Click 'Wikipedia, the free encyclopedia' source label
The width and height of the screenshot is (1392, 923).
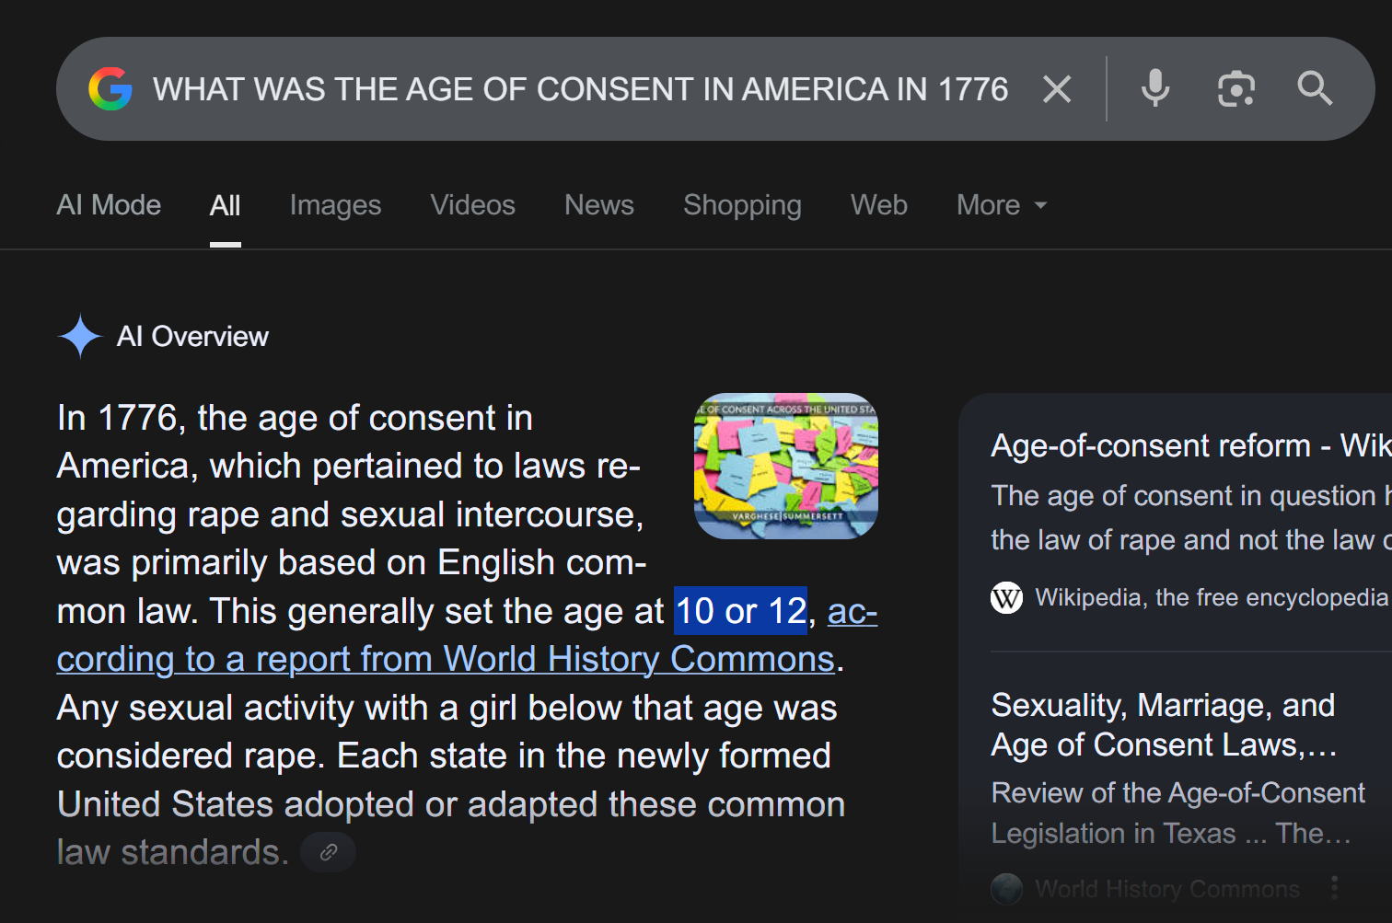coord(1212,597)
